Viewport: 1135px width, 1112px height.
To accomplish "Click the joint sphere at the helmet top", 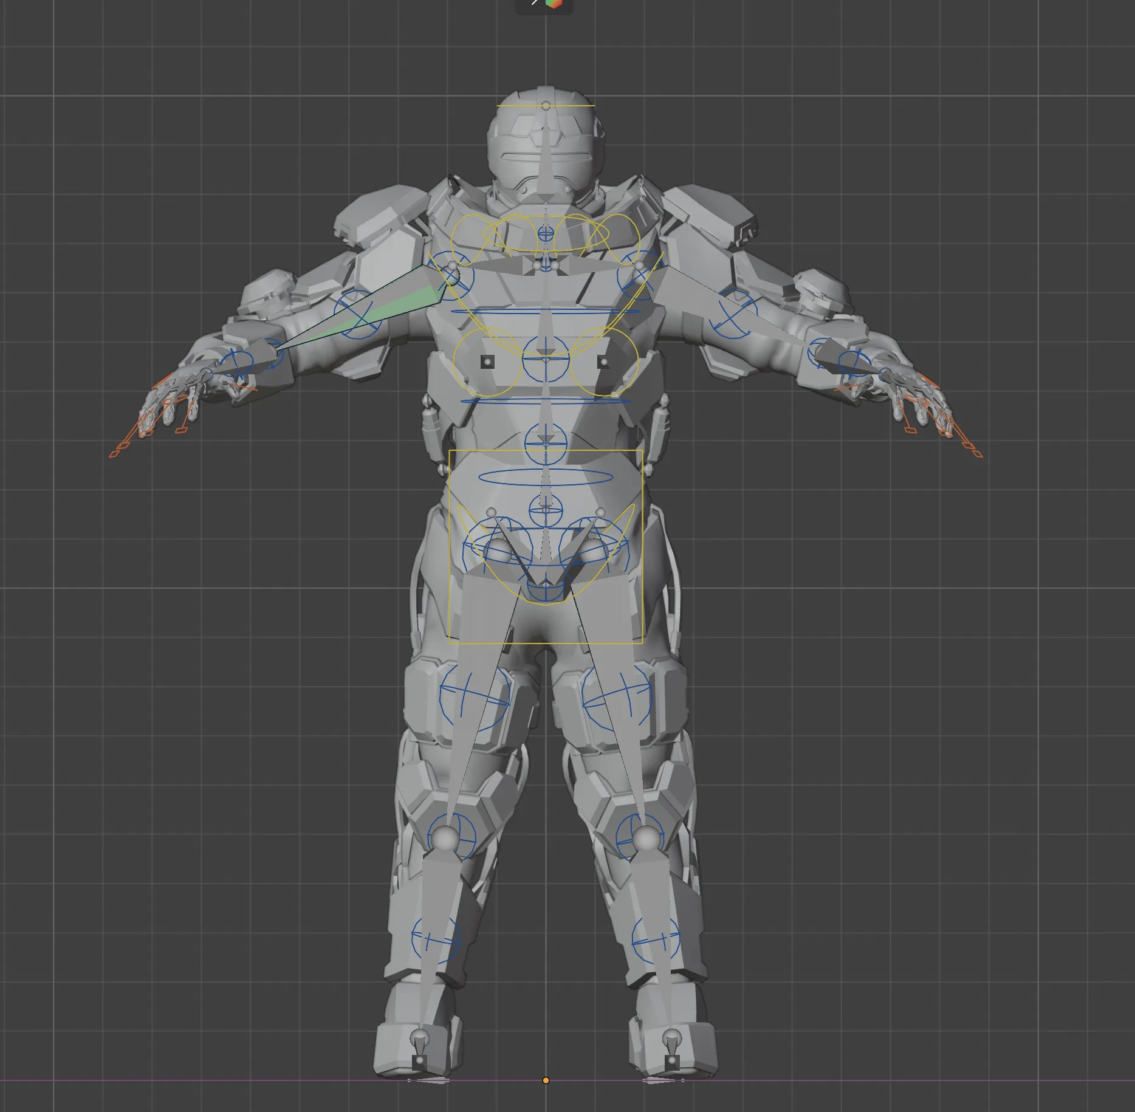I will click(x=546, y=106).
